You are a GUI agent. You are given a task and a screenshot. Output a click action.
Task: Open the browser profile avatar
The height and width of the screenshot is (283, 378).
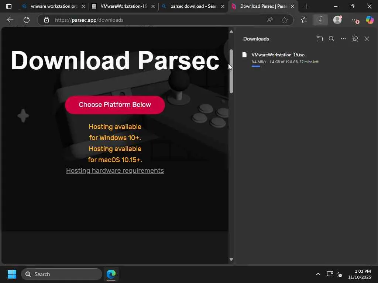[x=337, y=20]
